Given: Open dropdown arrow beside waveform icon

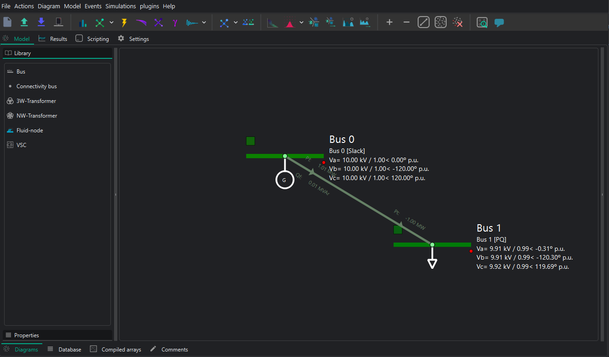Looking at the screenshot, I should point(204,22).
